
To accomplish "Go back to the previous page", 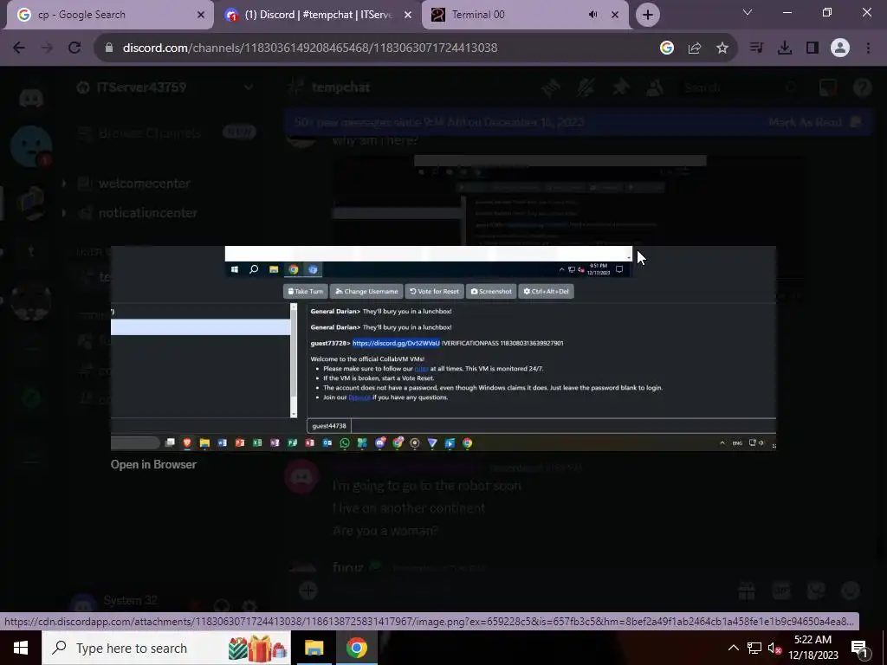I will pos(19,48).
